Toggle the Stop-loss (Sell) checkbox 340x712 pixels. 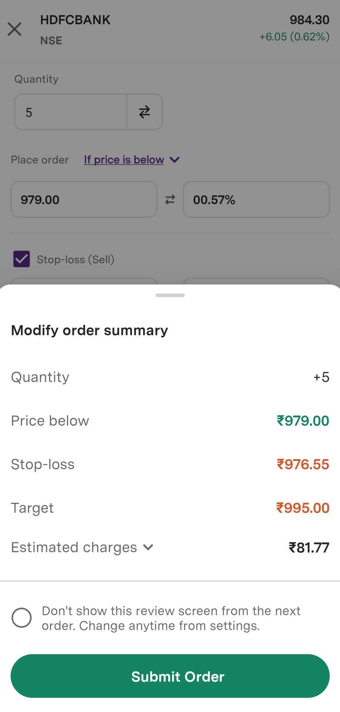pos(22,259)
